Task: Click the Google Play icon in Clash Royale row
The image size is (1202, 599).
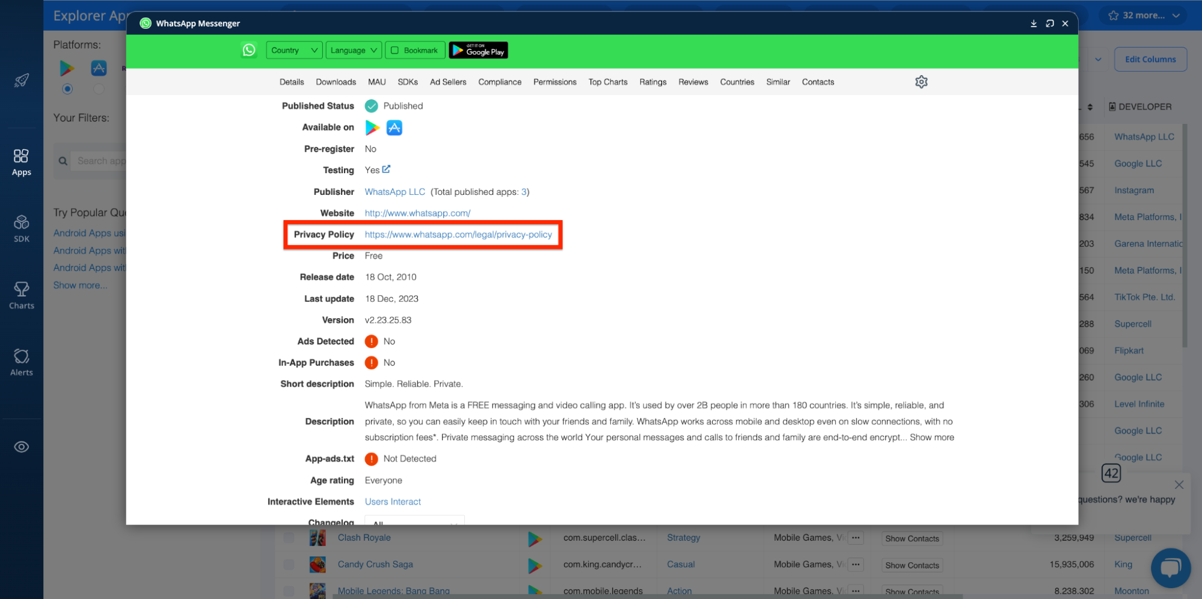Action: 535,538
